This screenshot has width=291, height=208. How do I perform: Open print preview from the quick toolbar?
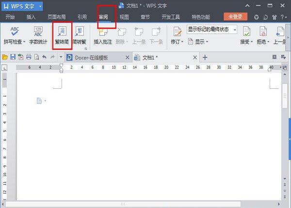coord(36,57)
